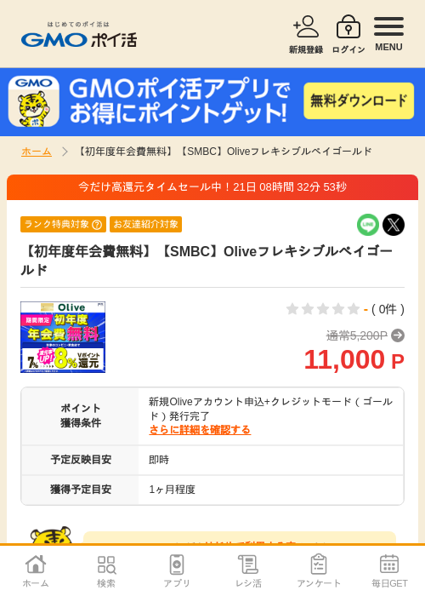Click the ランク特典対象 help question mark
This screenshot has height=596, width=425.
(x=97, y=225)
